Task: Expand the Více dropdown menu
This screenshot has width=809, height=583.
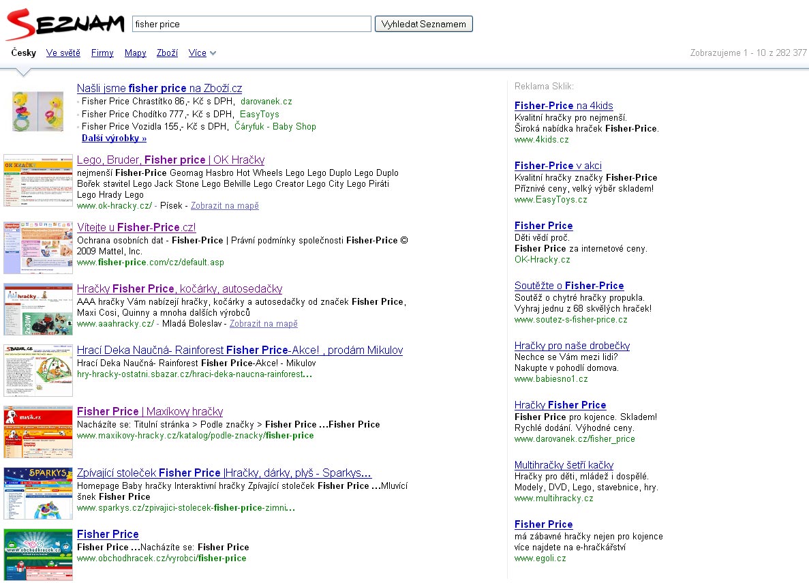Action: (202, 53)
